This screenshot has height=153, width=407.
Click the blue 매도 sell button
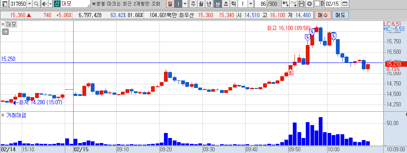coord(340,15)
